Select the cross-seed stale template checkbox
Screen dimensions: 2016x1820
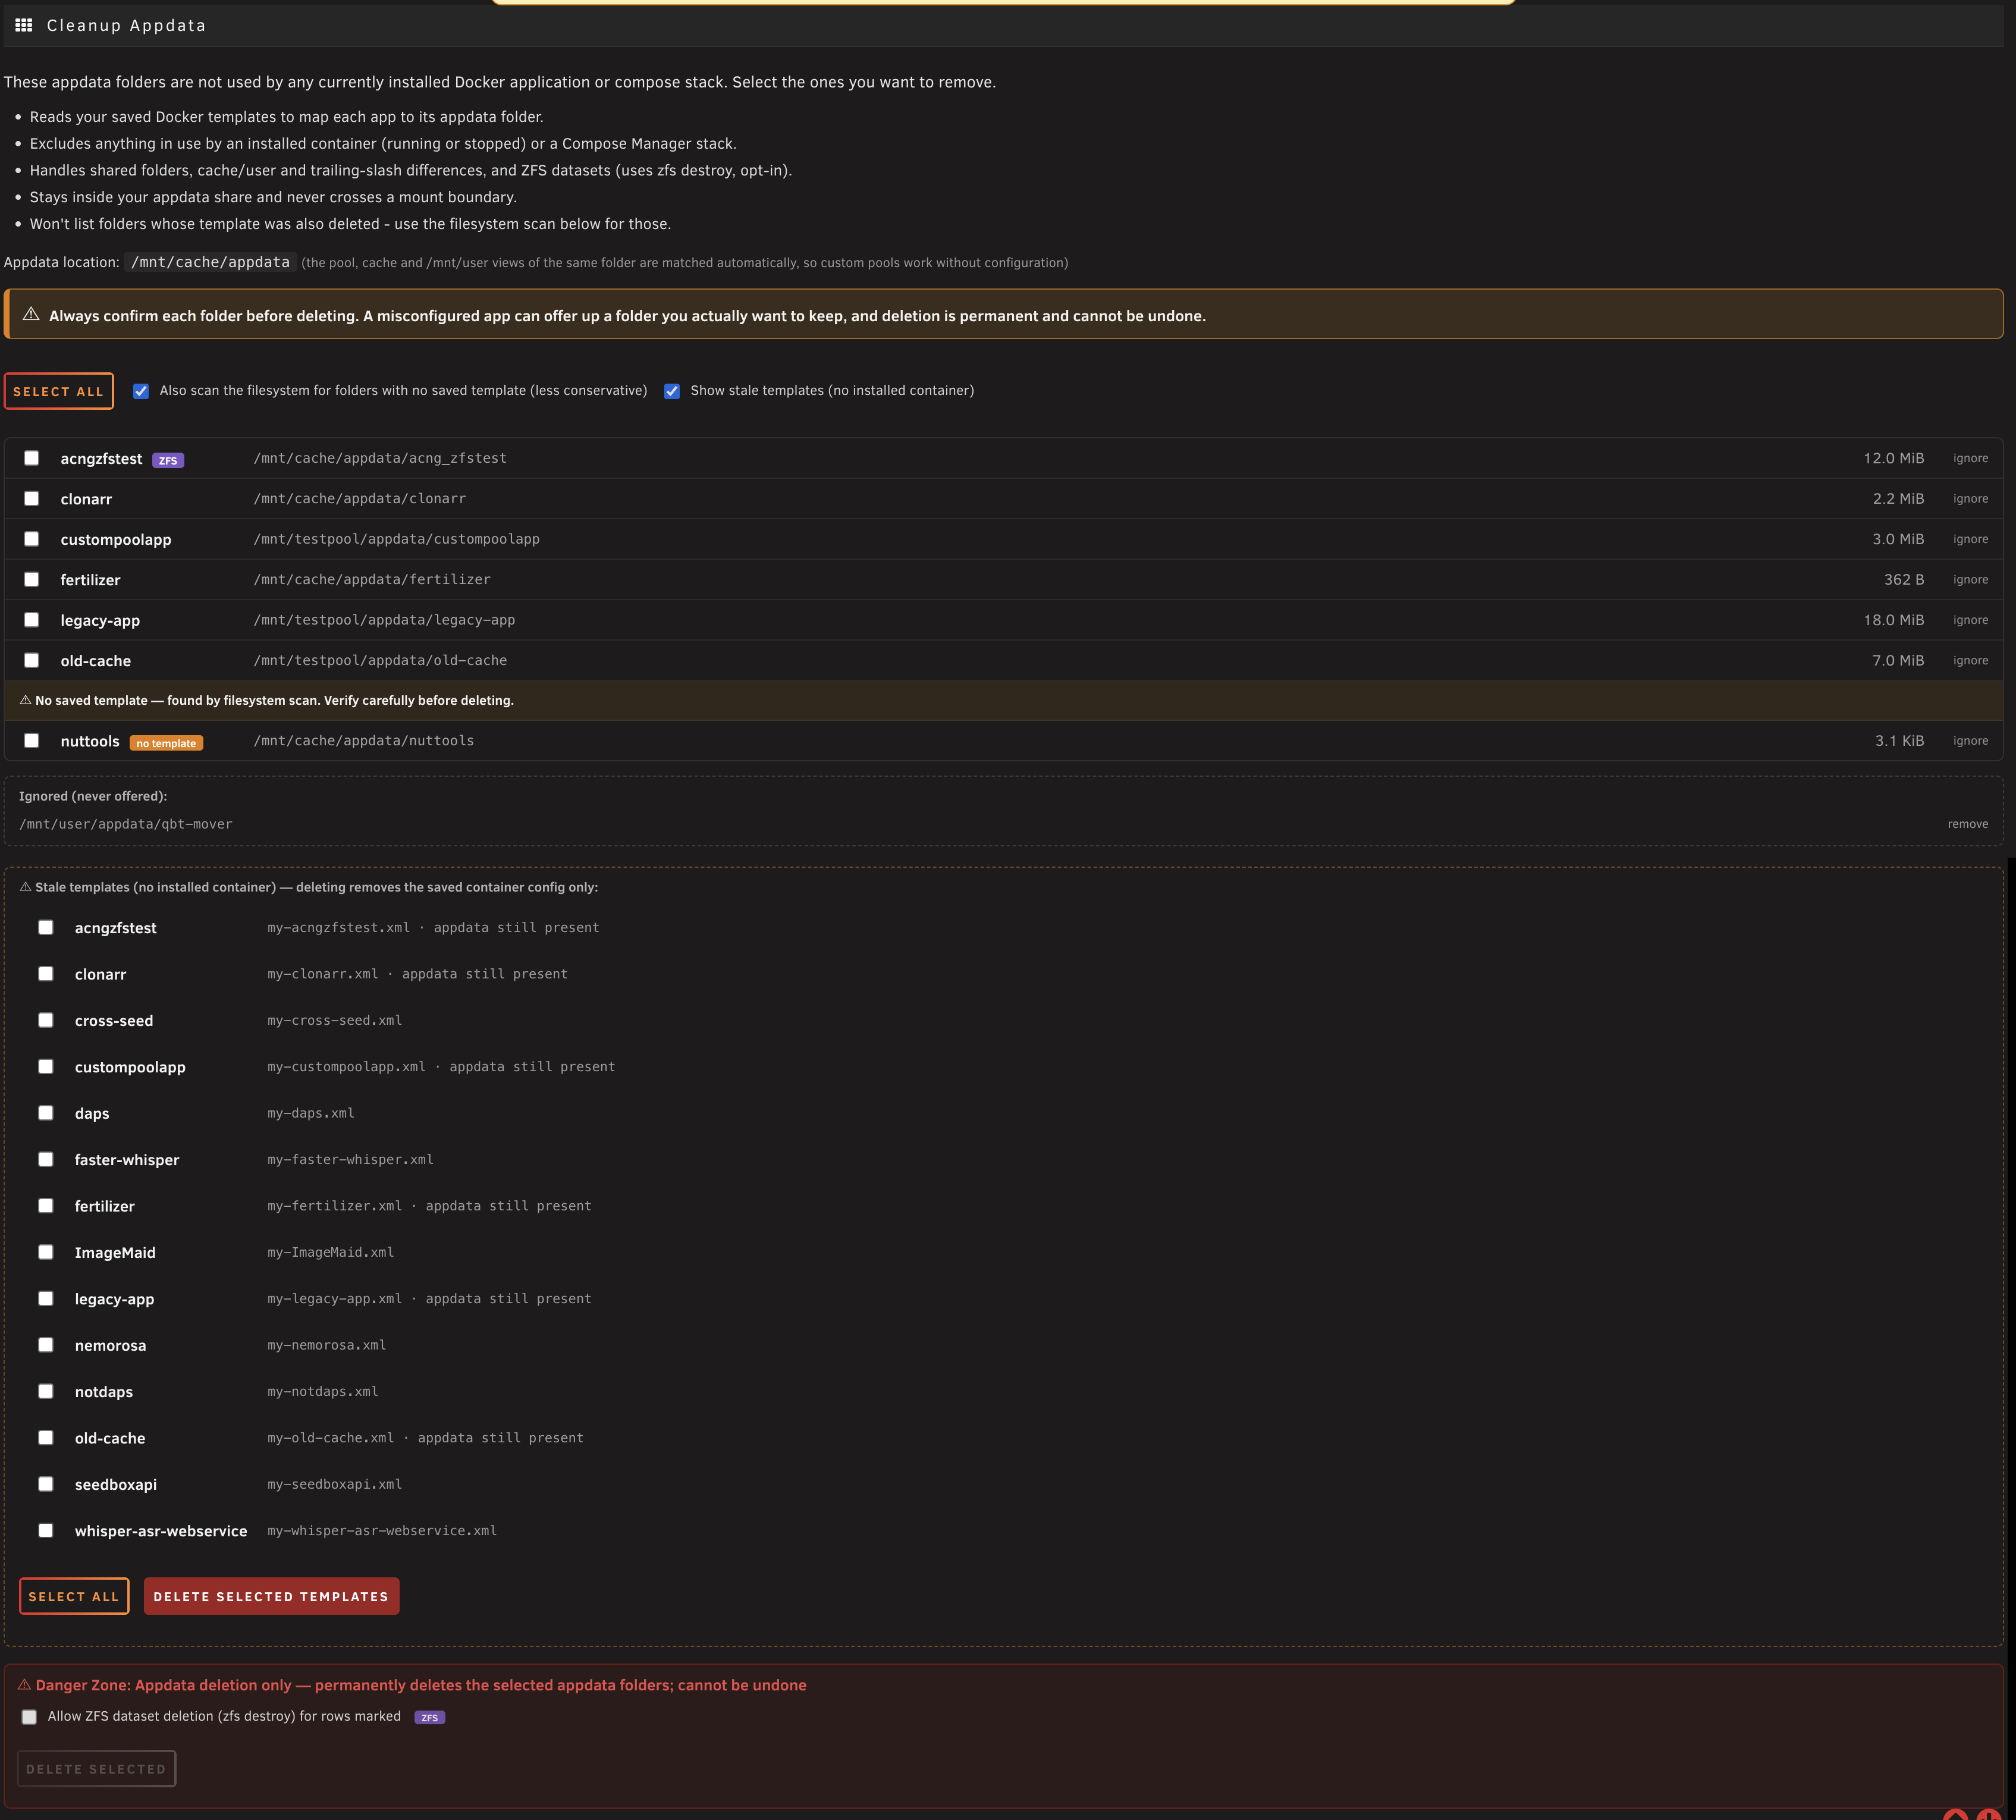[46, 1020]
